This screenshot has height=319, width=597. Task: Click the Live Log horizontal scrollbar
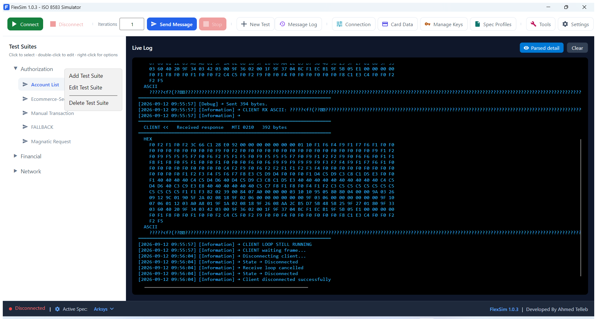coord(226,287)
